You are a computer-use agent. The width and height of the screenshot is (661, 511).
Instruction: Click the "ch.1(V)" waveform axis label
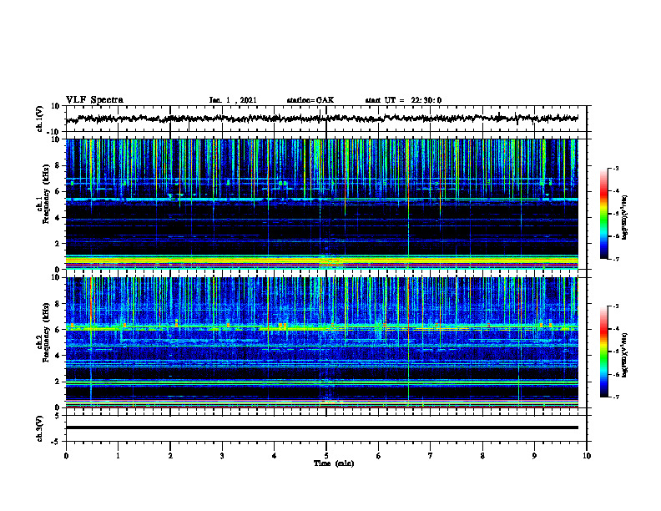point(40,119)
